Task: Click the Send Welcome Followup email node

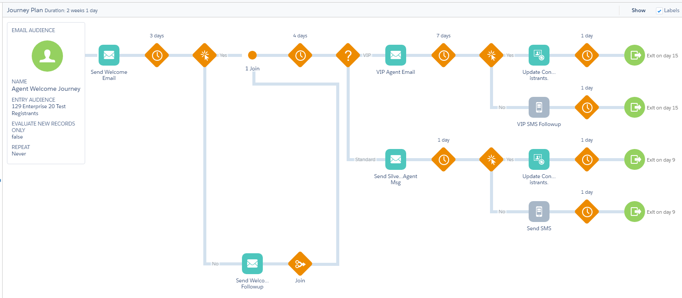Action: 252,264
